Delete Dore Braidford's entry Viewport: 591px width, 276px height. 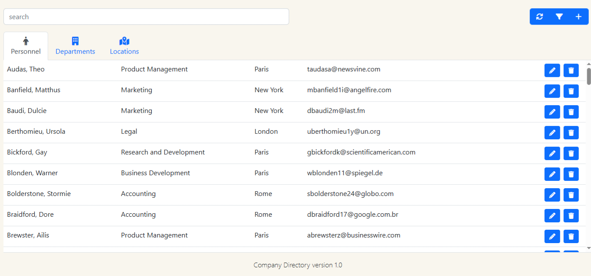tap(571, 215)
